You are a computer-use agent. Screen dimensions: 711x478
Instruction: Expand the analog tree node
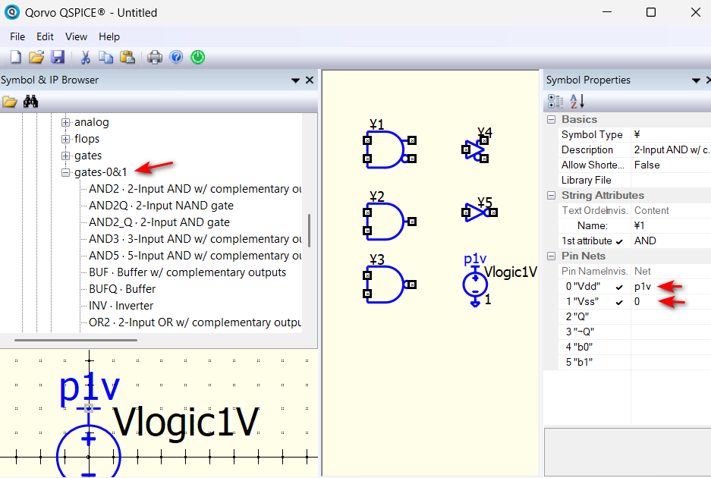click(x=66, y=122)
